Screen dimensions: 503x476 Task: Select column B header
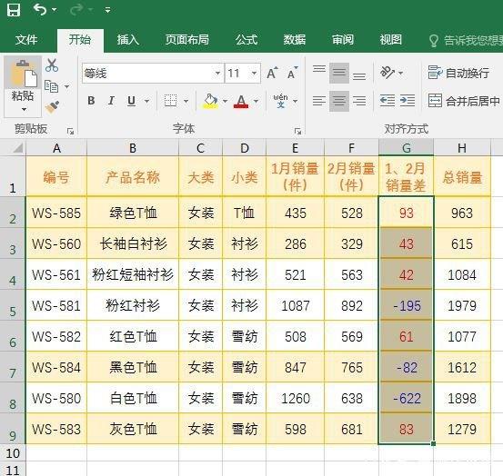[133, 148]
